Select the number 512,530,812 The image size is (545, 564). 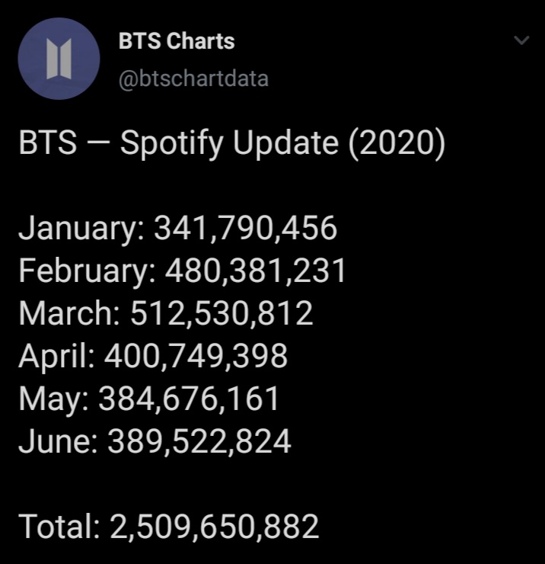click(222, 314)
